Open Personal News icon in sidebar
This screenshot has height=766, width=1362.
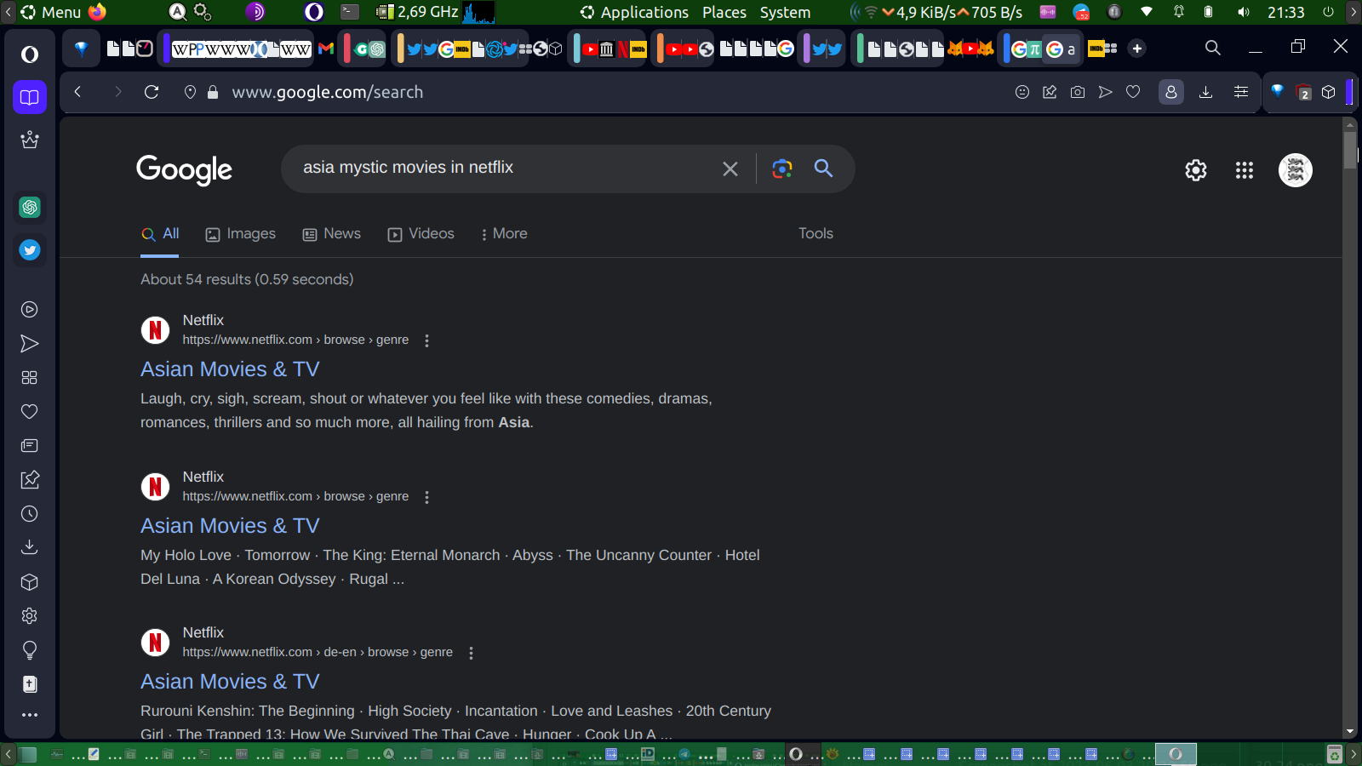(30, 446)
